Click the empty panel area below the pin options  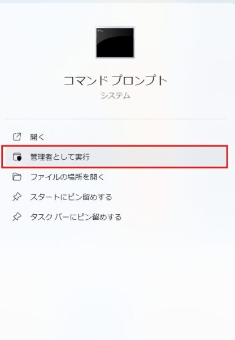coord(117,282)
